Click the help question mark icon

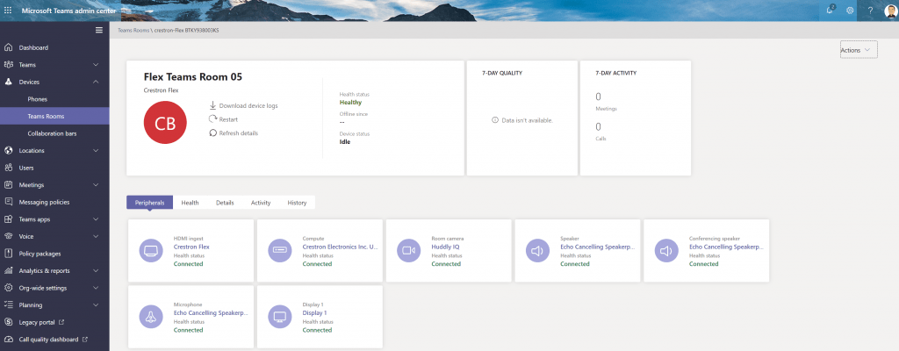(x=870, y=10)
